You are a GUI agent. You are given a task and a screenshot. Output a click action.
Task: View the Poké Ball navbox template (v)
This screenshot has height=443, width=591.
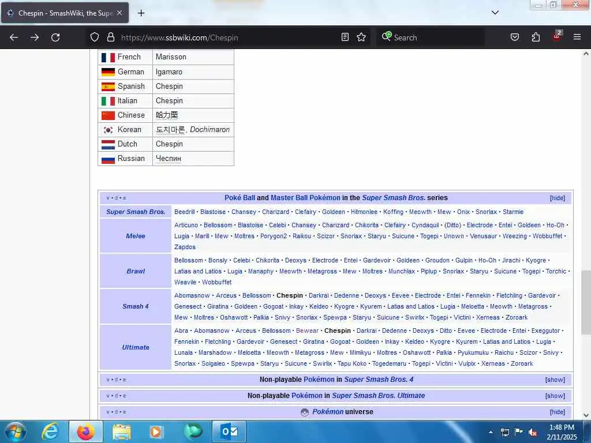coord(108,198)
